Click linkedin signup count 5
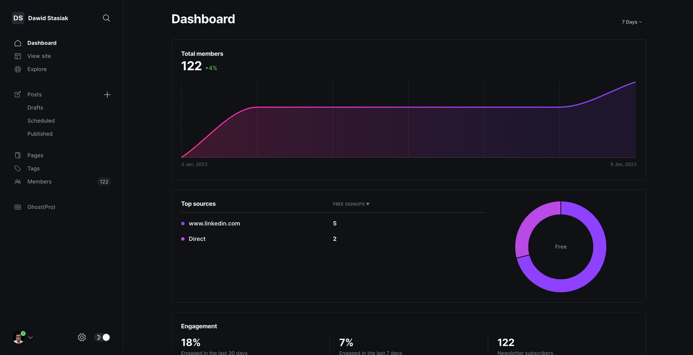The width and height of the screenshot is (693, 355). click(335, 223)
